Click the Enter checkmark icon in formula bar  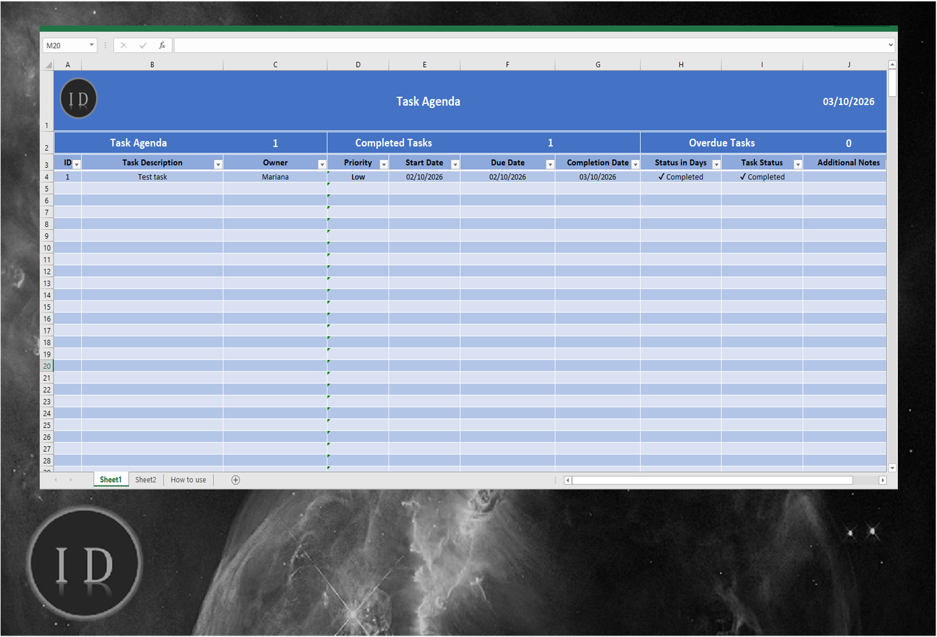143,45
